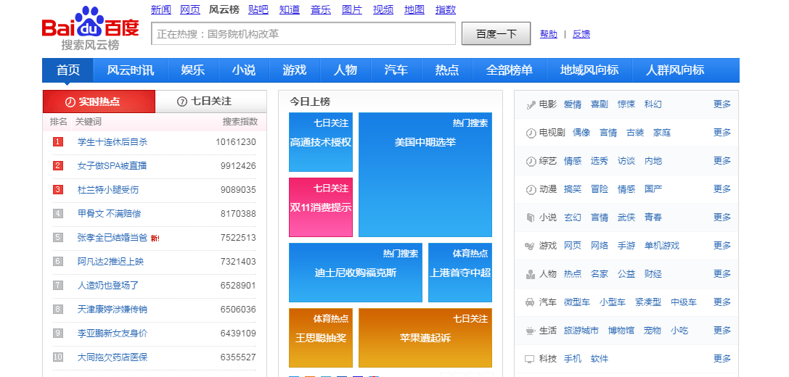Show 更多 for the 科技 row
Viewport: 789px width, 377px height.
(721, 359)
